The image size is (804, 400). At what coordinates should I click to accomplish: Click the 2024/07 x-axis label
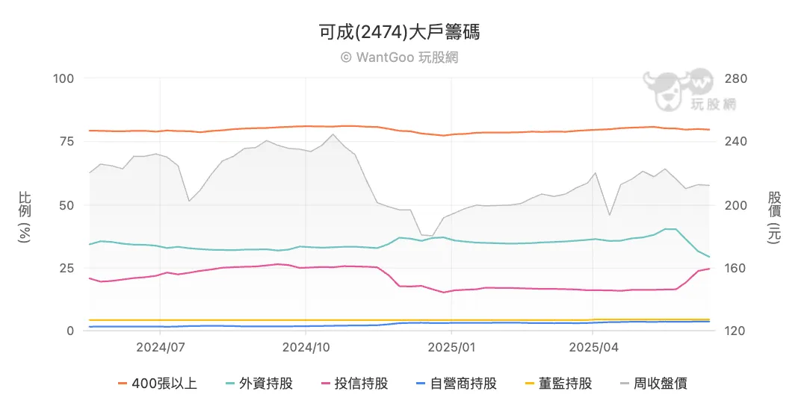coord(160,347)
